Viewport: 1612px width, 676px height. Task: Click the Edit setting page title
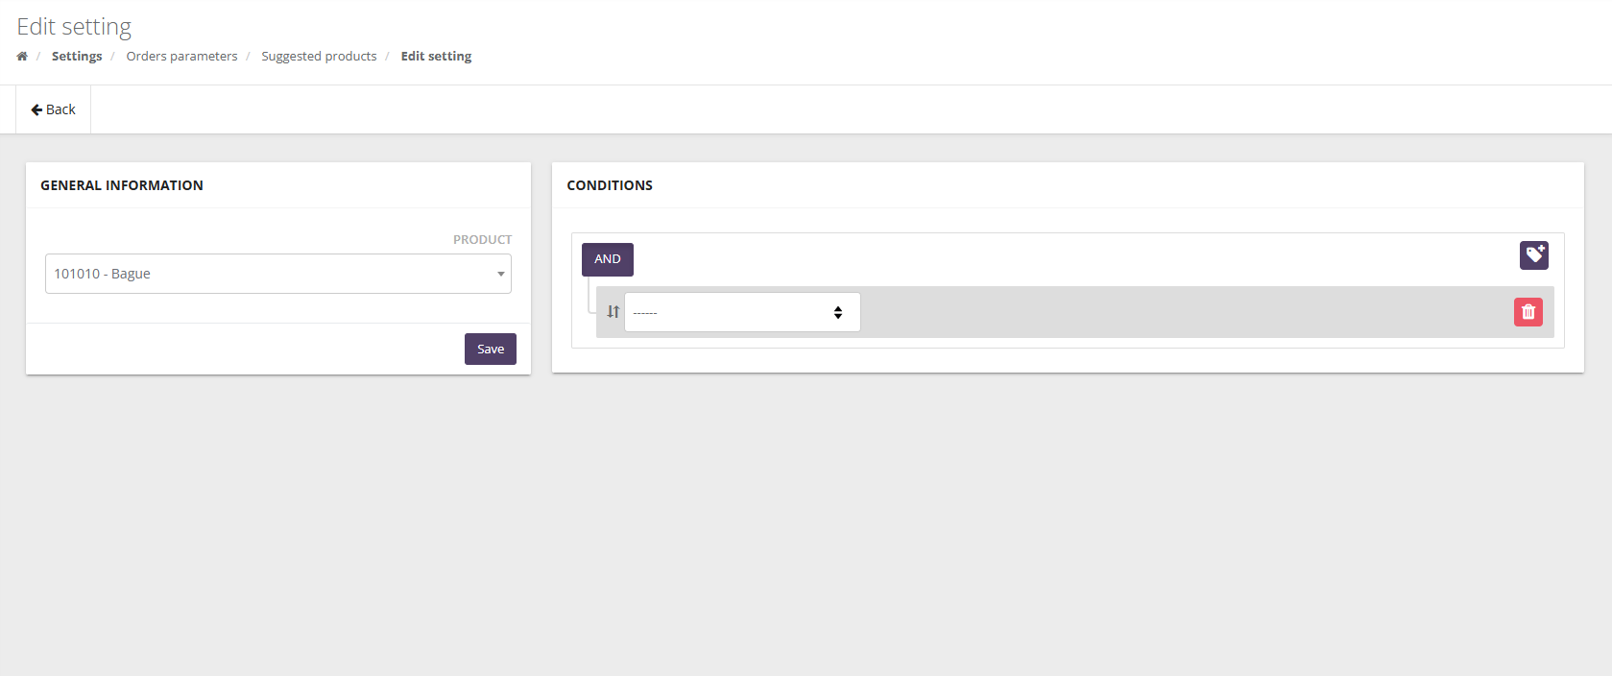[74, 27]
